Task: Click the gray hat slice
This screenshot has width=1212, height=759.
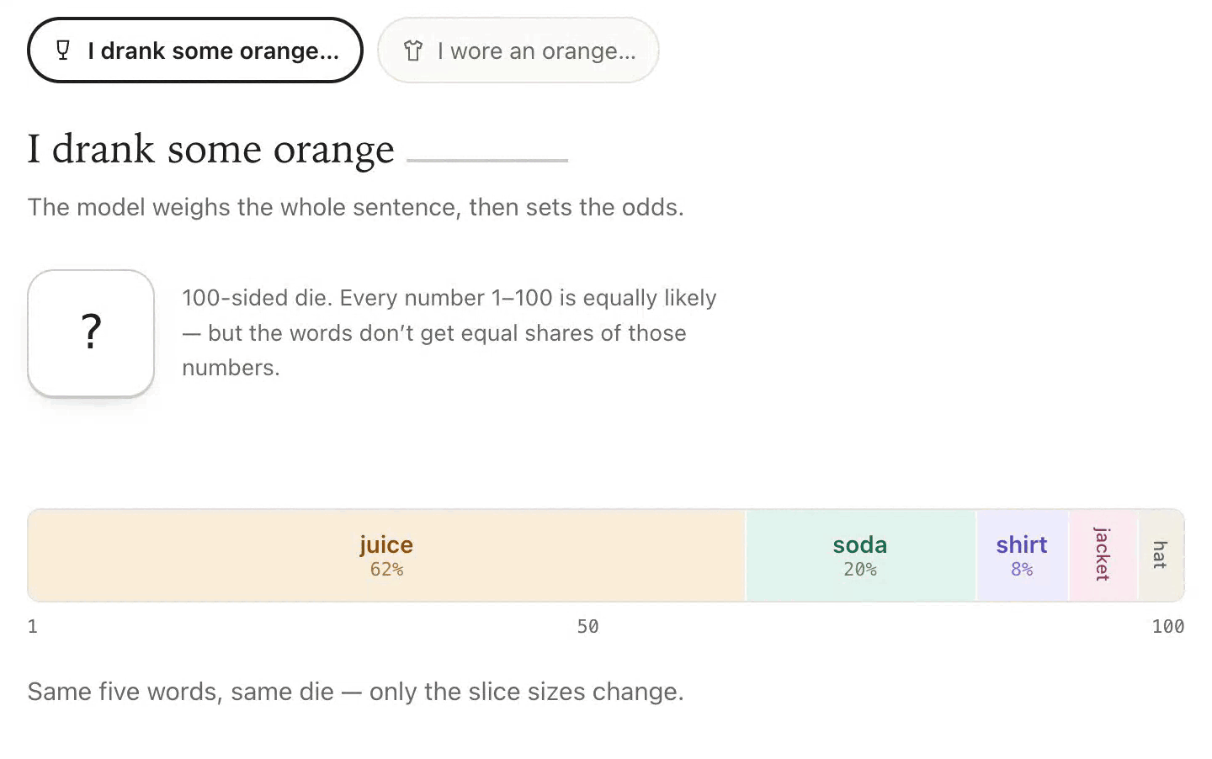Action: coord(1161,555)
